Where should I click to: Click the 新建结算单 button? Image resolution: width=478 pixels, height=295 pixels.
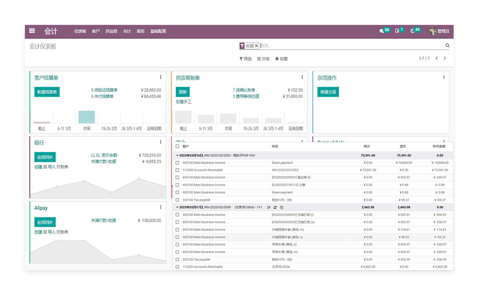47,92
